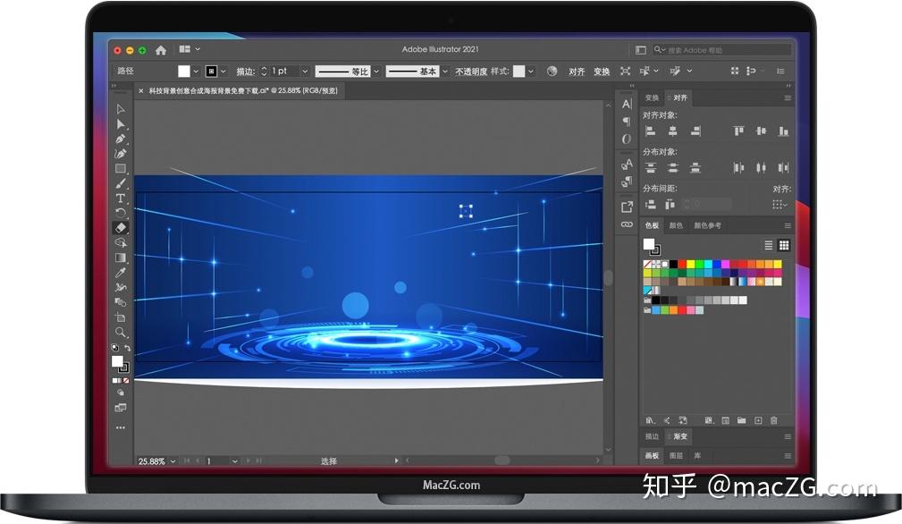Select the Selection tool in the toolbar
The width and height of the screenshot is (902, 524).
[x=122, y=109]
